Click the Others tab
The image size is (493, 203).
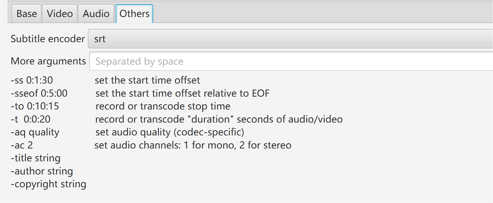click(134, 14)
